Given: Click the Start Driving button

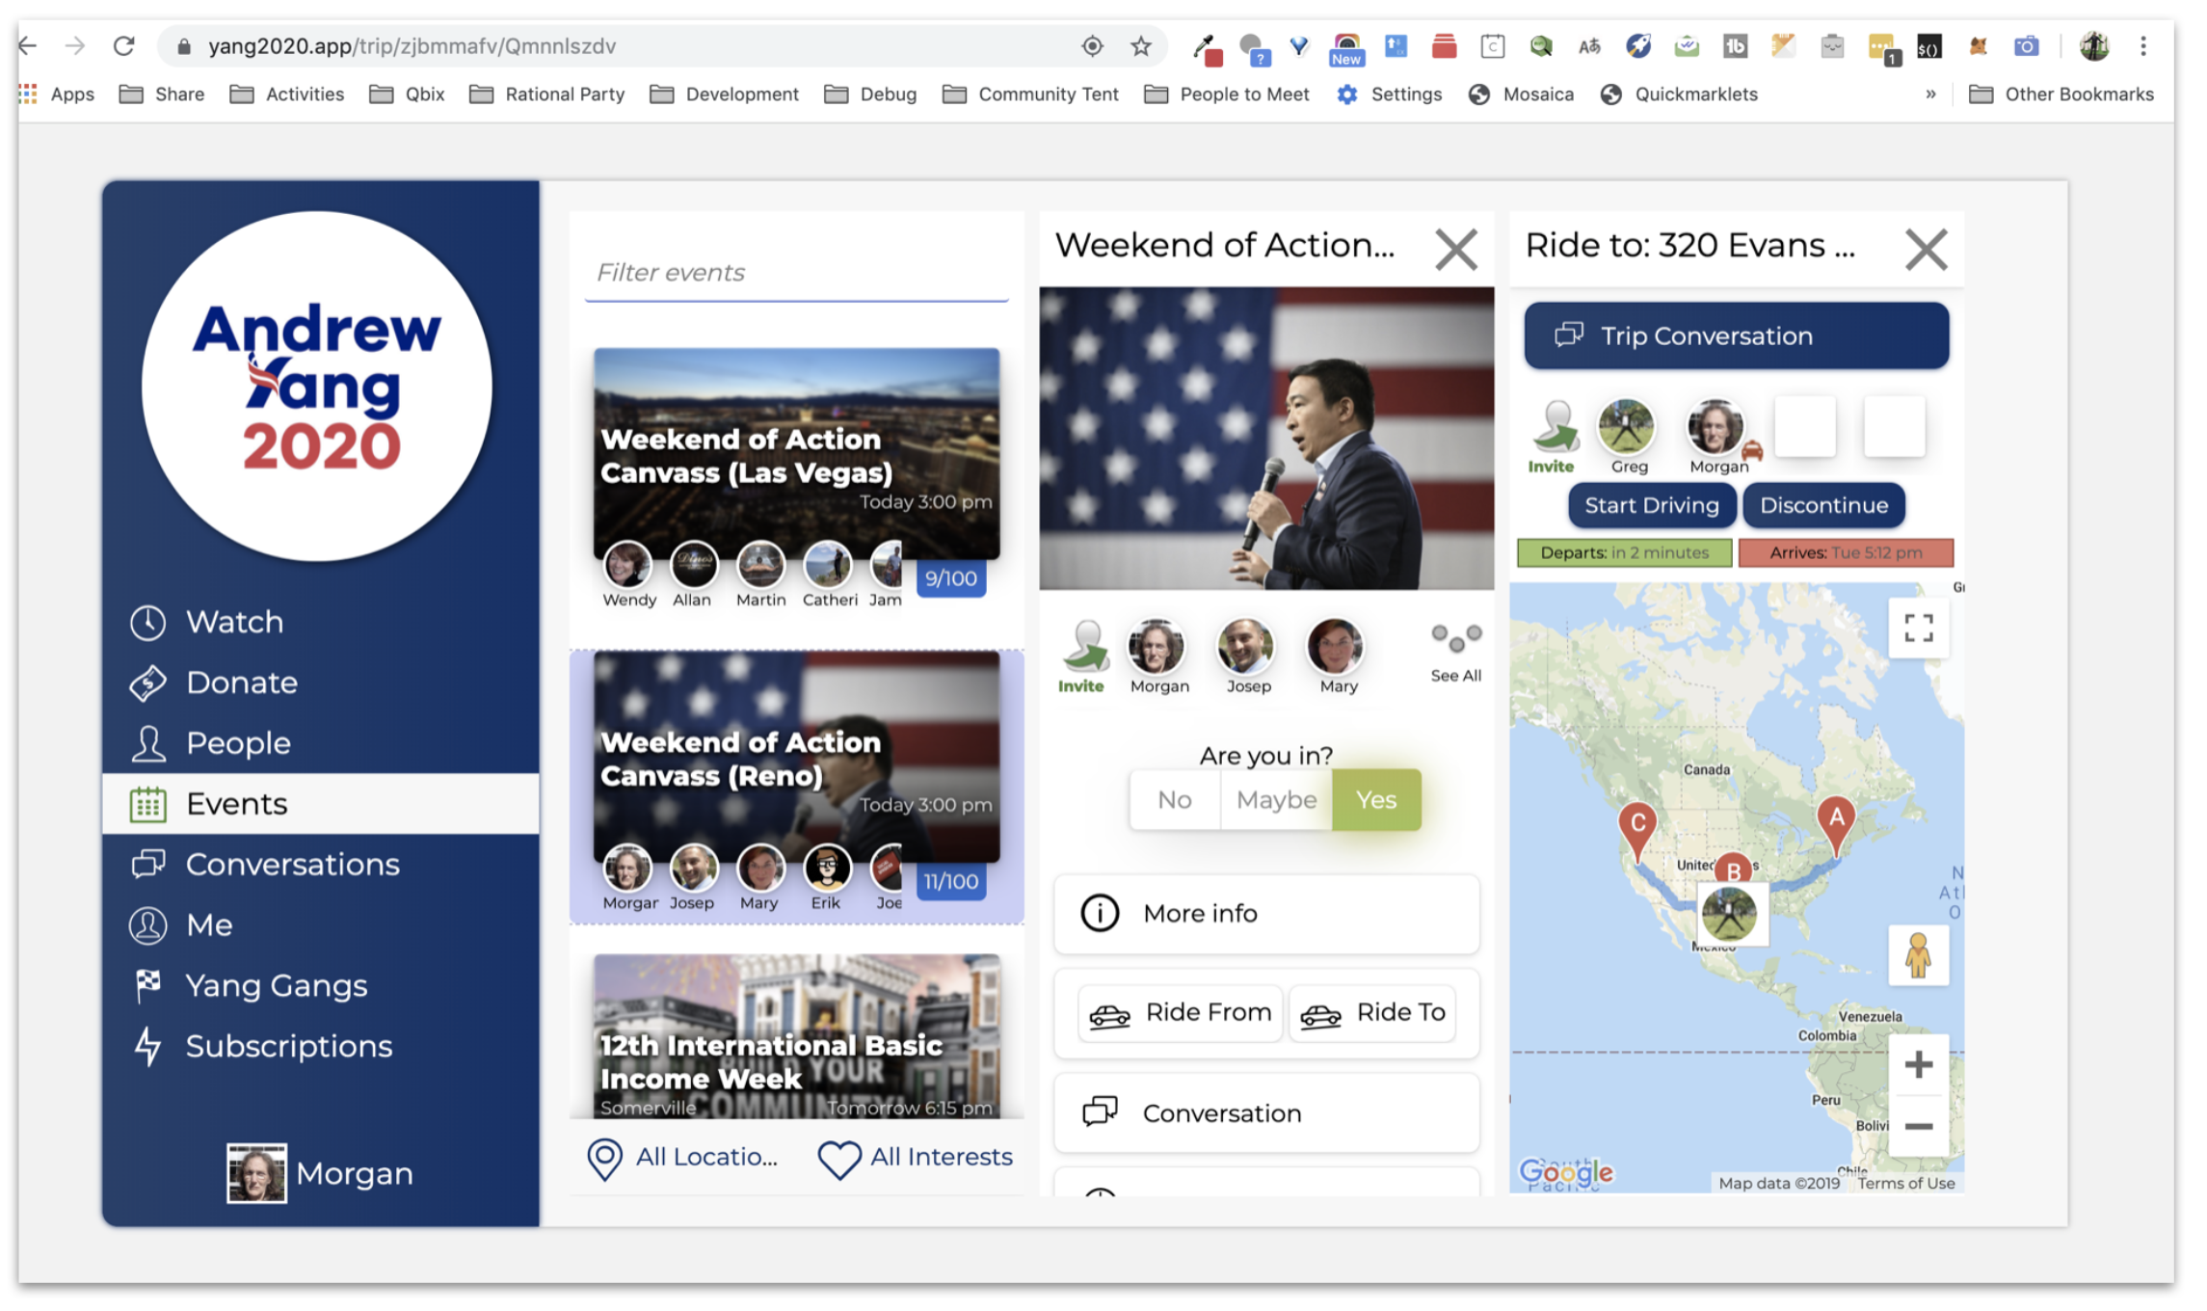Looking at the screenshot, I should [1651, 505].
